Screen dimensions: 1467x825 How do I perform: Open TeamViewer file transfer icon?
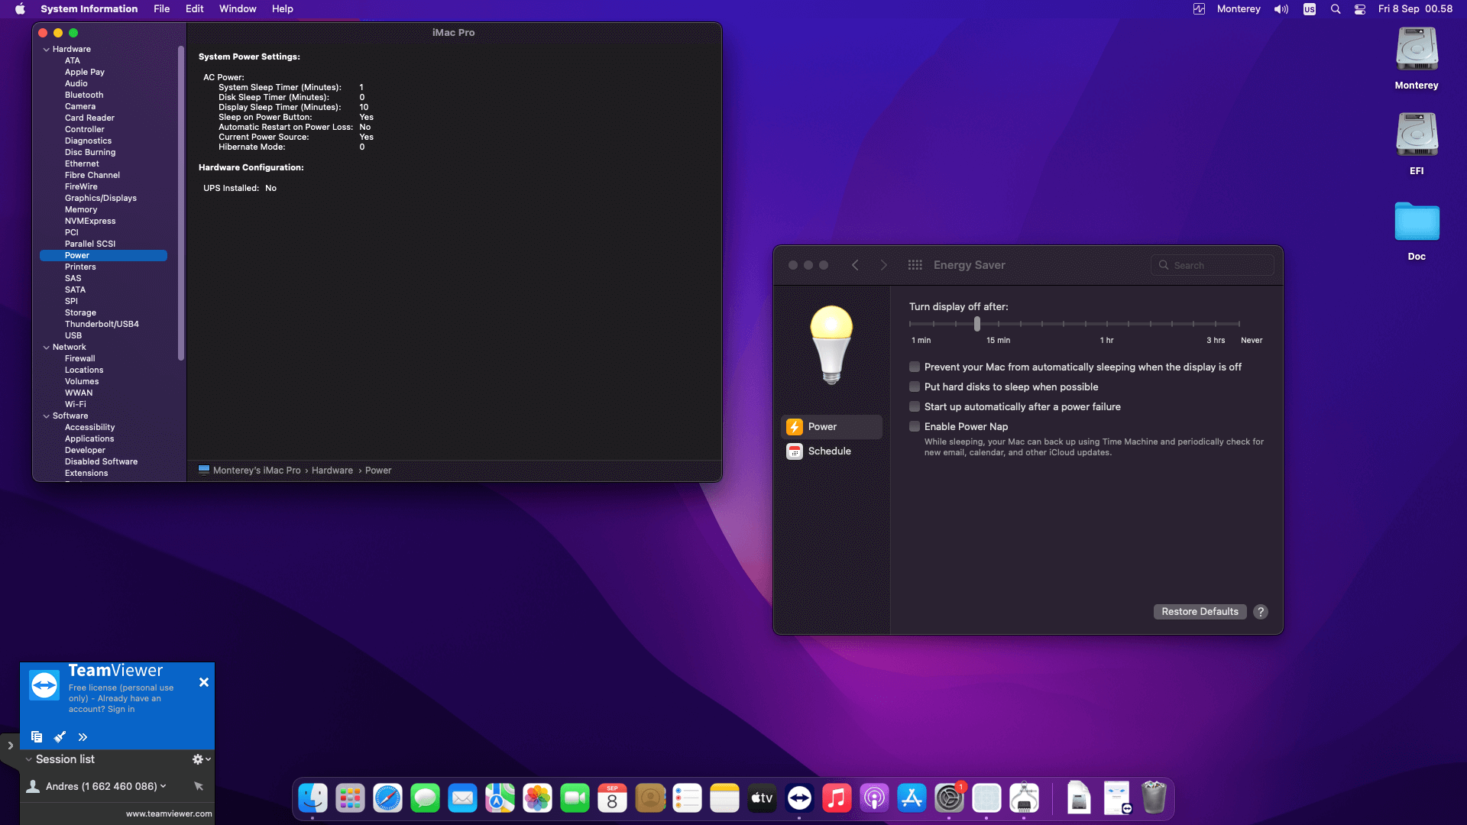[x=36, y=737]
